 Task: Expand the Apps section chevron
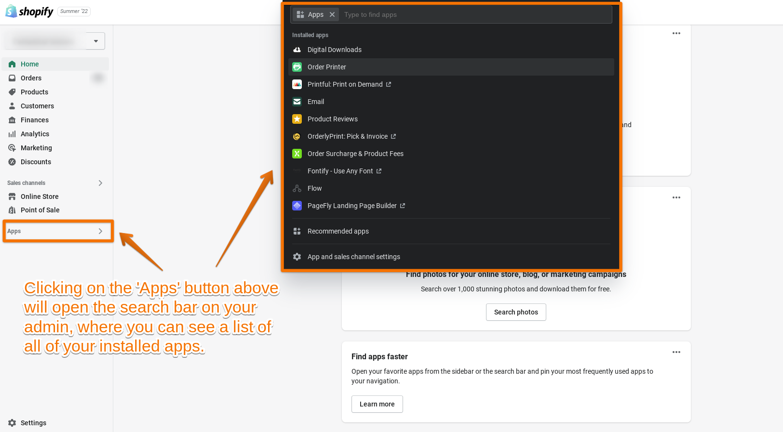point(100,231)
